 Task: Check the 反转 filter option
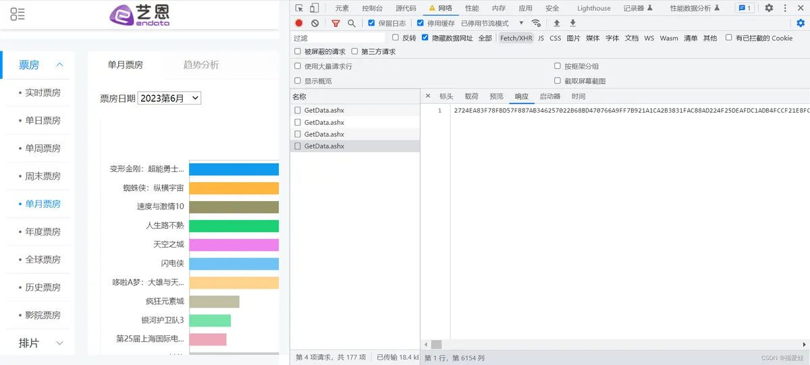click(396, 38)
